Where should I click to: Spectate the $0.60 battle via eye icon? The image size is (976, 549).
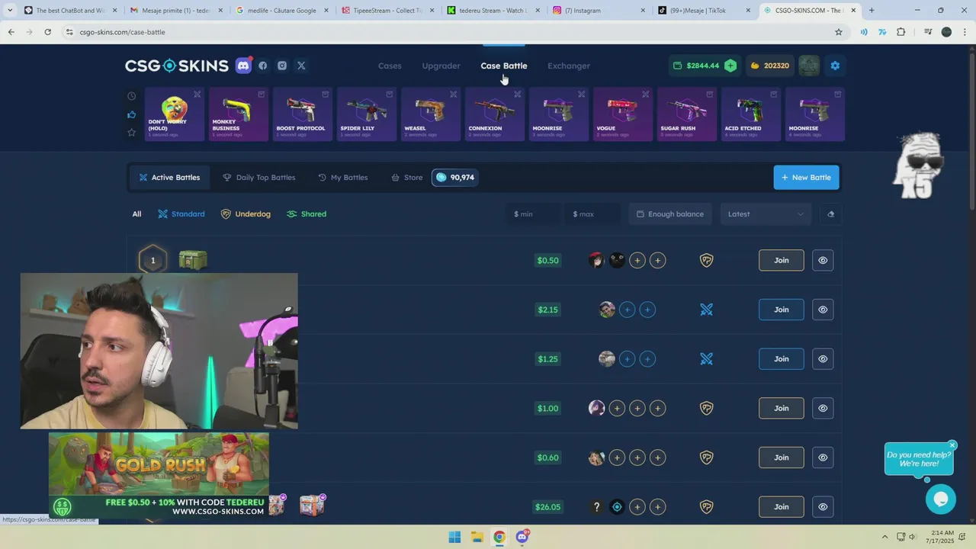click(823, 457)
